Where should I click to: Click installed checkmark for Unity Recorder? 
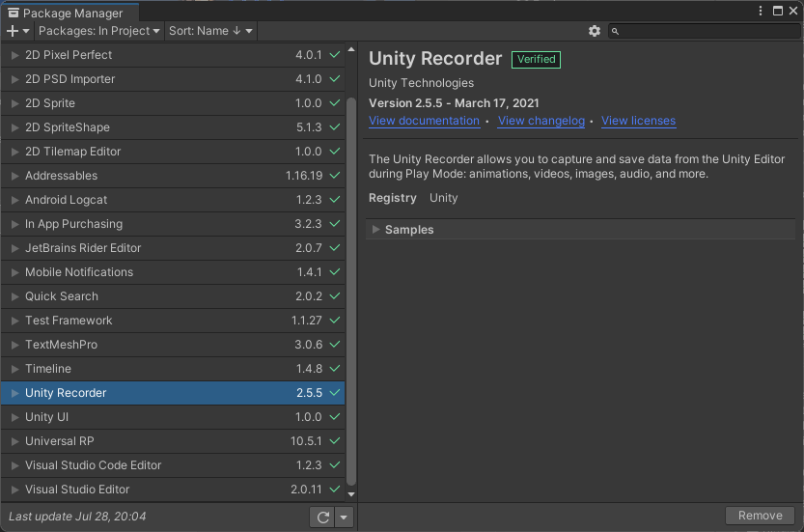pos(335,392)
